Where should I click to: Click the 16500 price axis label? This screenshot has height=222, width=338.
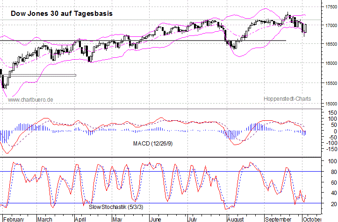[x=331, y=44]
